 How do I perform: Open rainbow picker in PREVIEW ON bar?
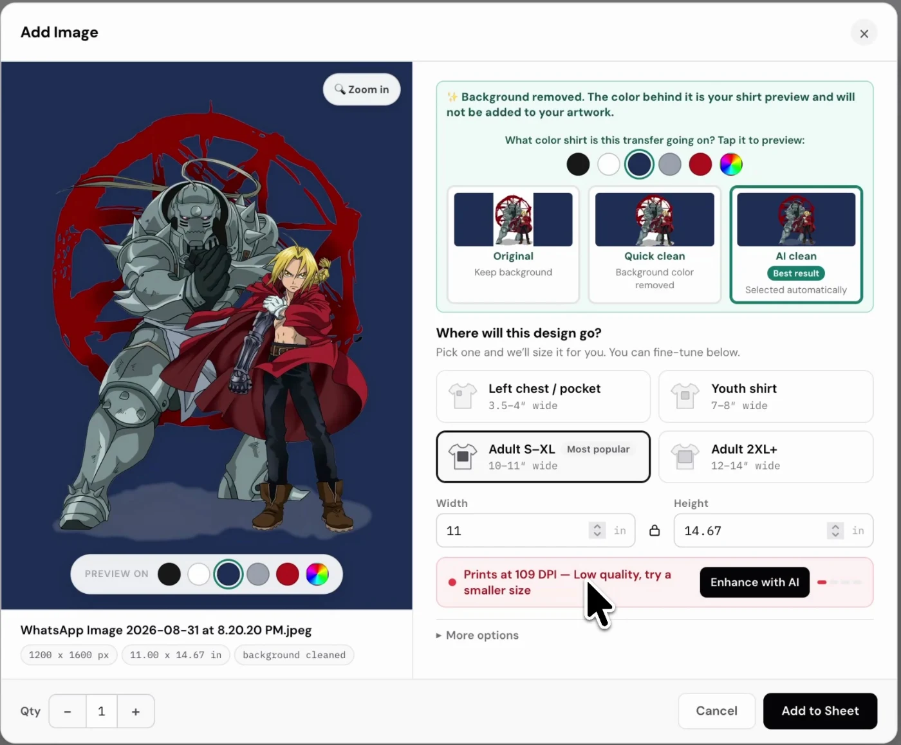(x=317, y=574)
